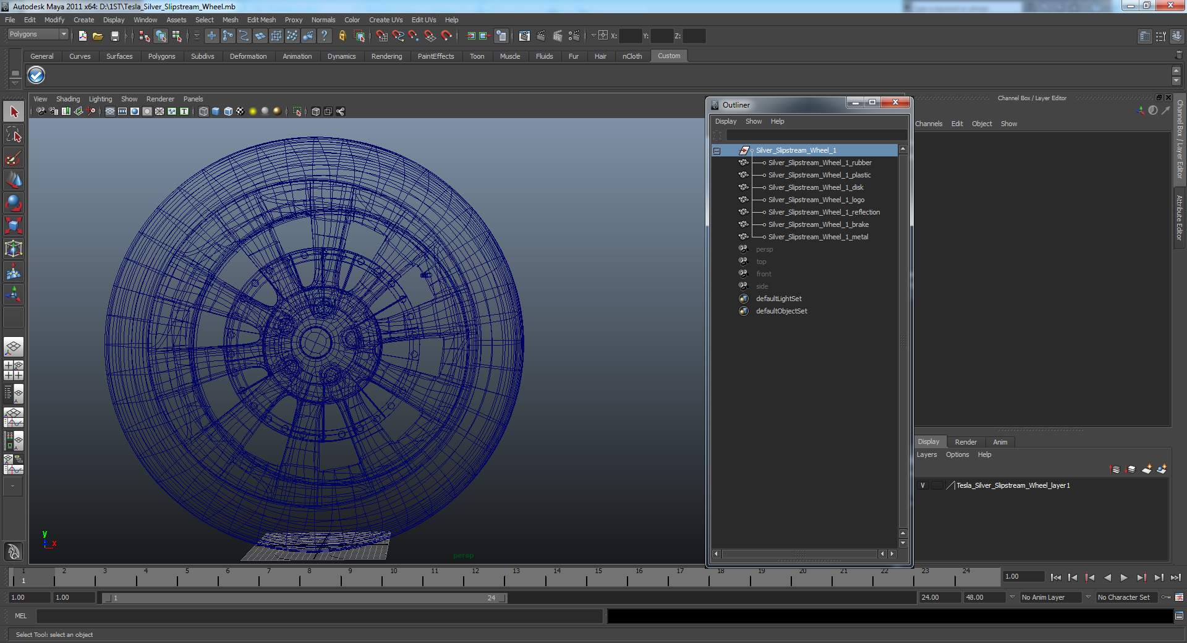This screenshot has height=643, width=1187.
Task: Switch to the Animation shelf tab
Action: 297,56
